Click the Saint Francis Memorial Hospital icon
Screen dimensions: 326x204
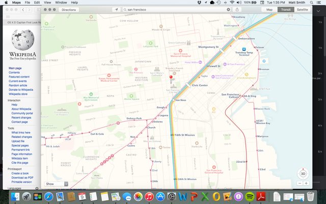[x=180, y=50]
